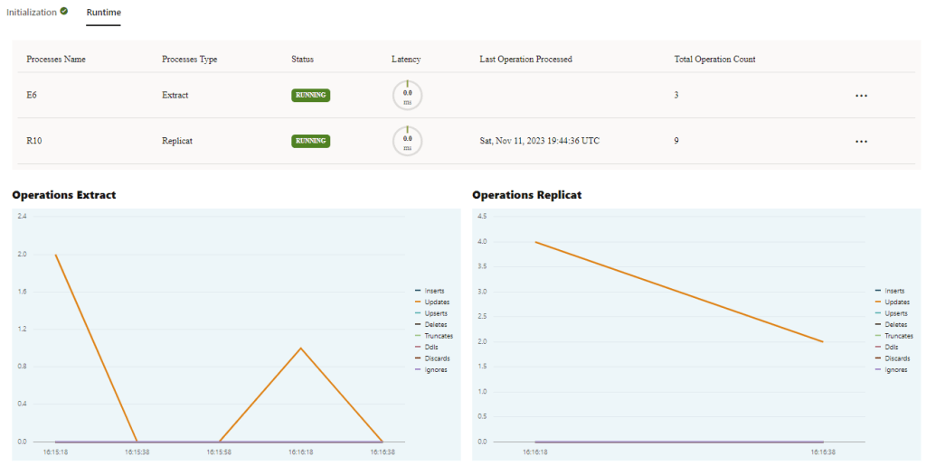
Task: Click the E6 latency gauge
Action: click(407, 96)
